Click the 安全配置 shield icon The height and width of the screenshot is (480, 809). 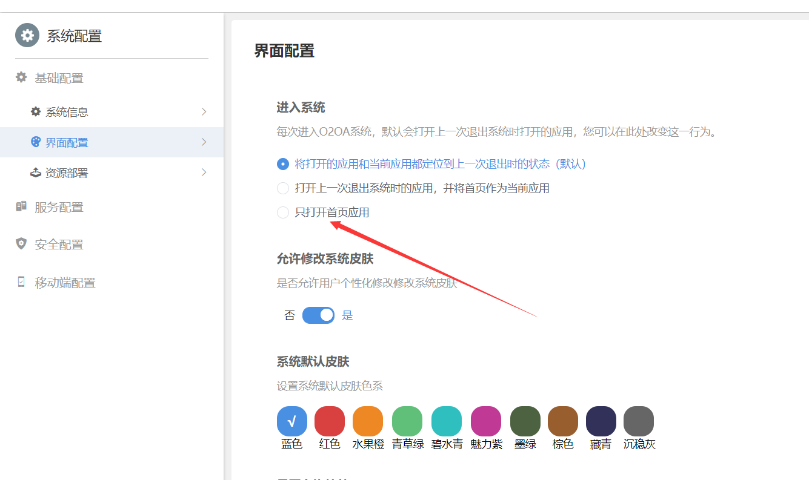point(21,244)
